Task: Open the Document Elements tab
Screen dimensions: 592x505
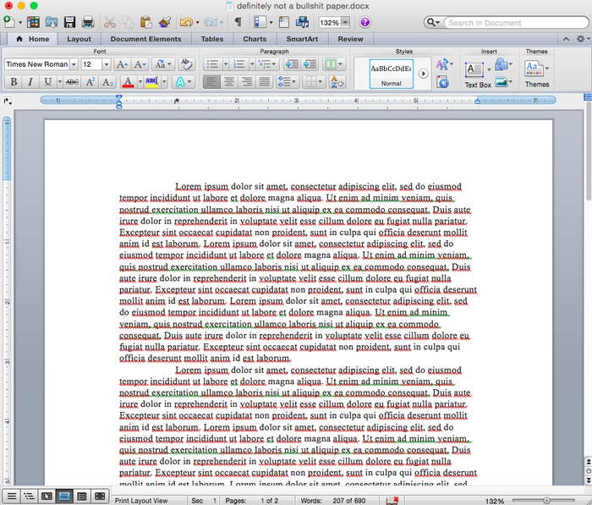Action: (145, 39)
